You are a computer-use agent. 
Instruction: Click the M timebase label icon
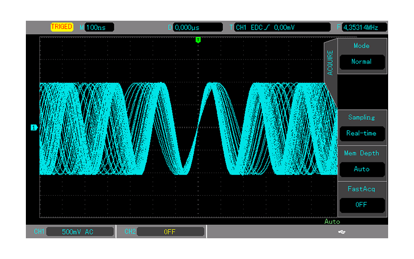(81, 27)
